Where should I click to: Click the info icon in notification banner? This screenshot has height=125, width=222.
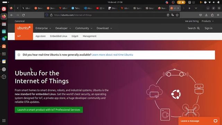19,55
